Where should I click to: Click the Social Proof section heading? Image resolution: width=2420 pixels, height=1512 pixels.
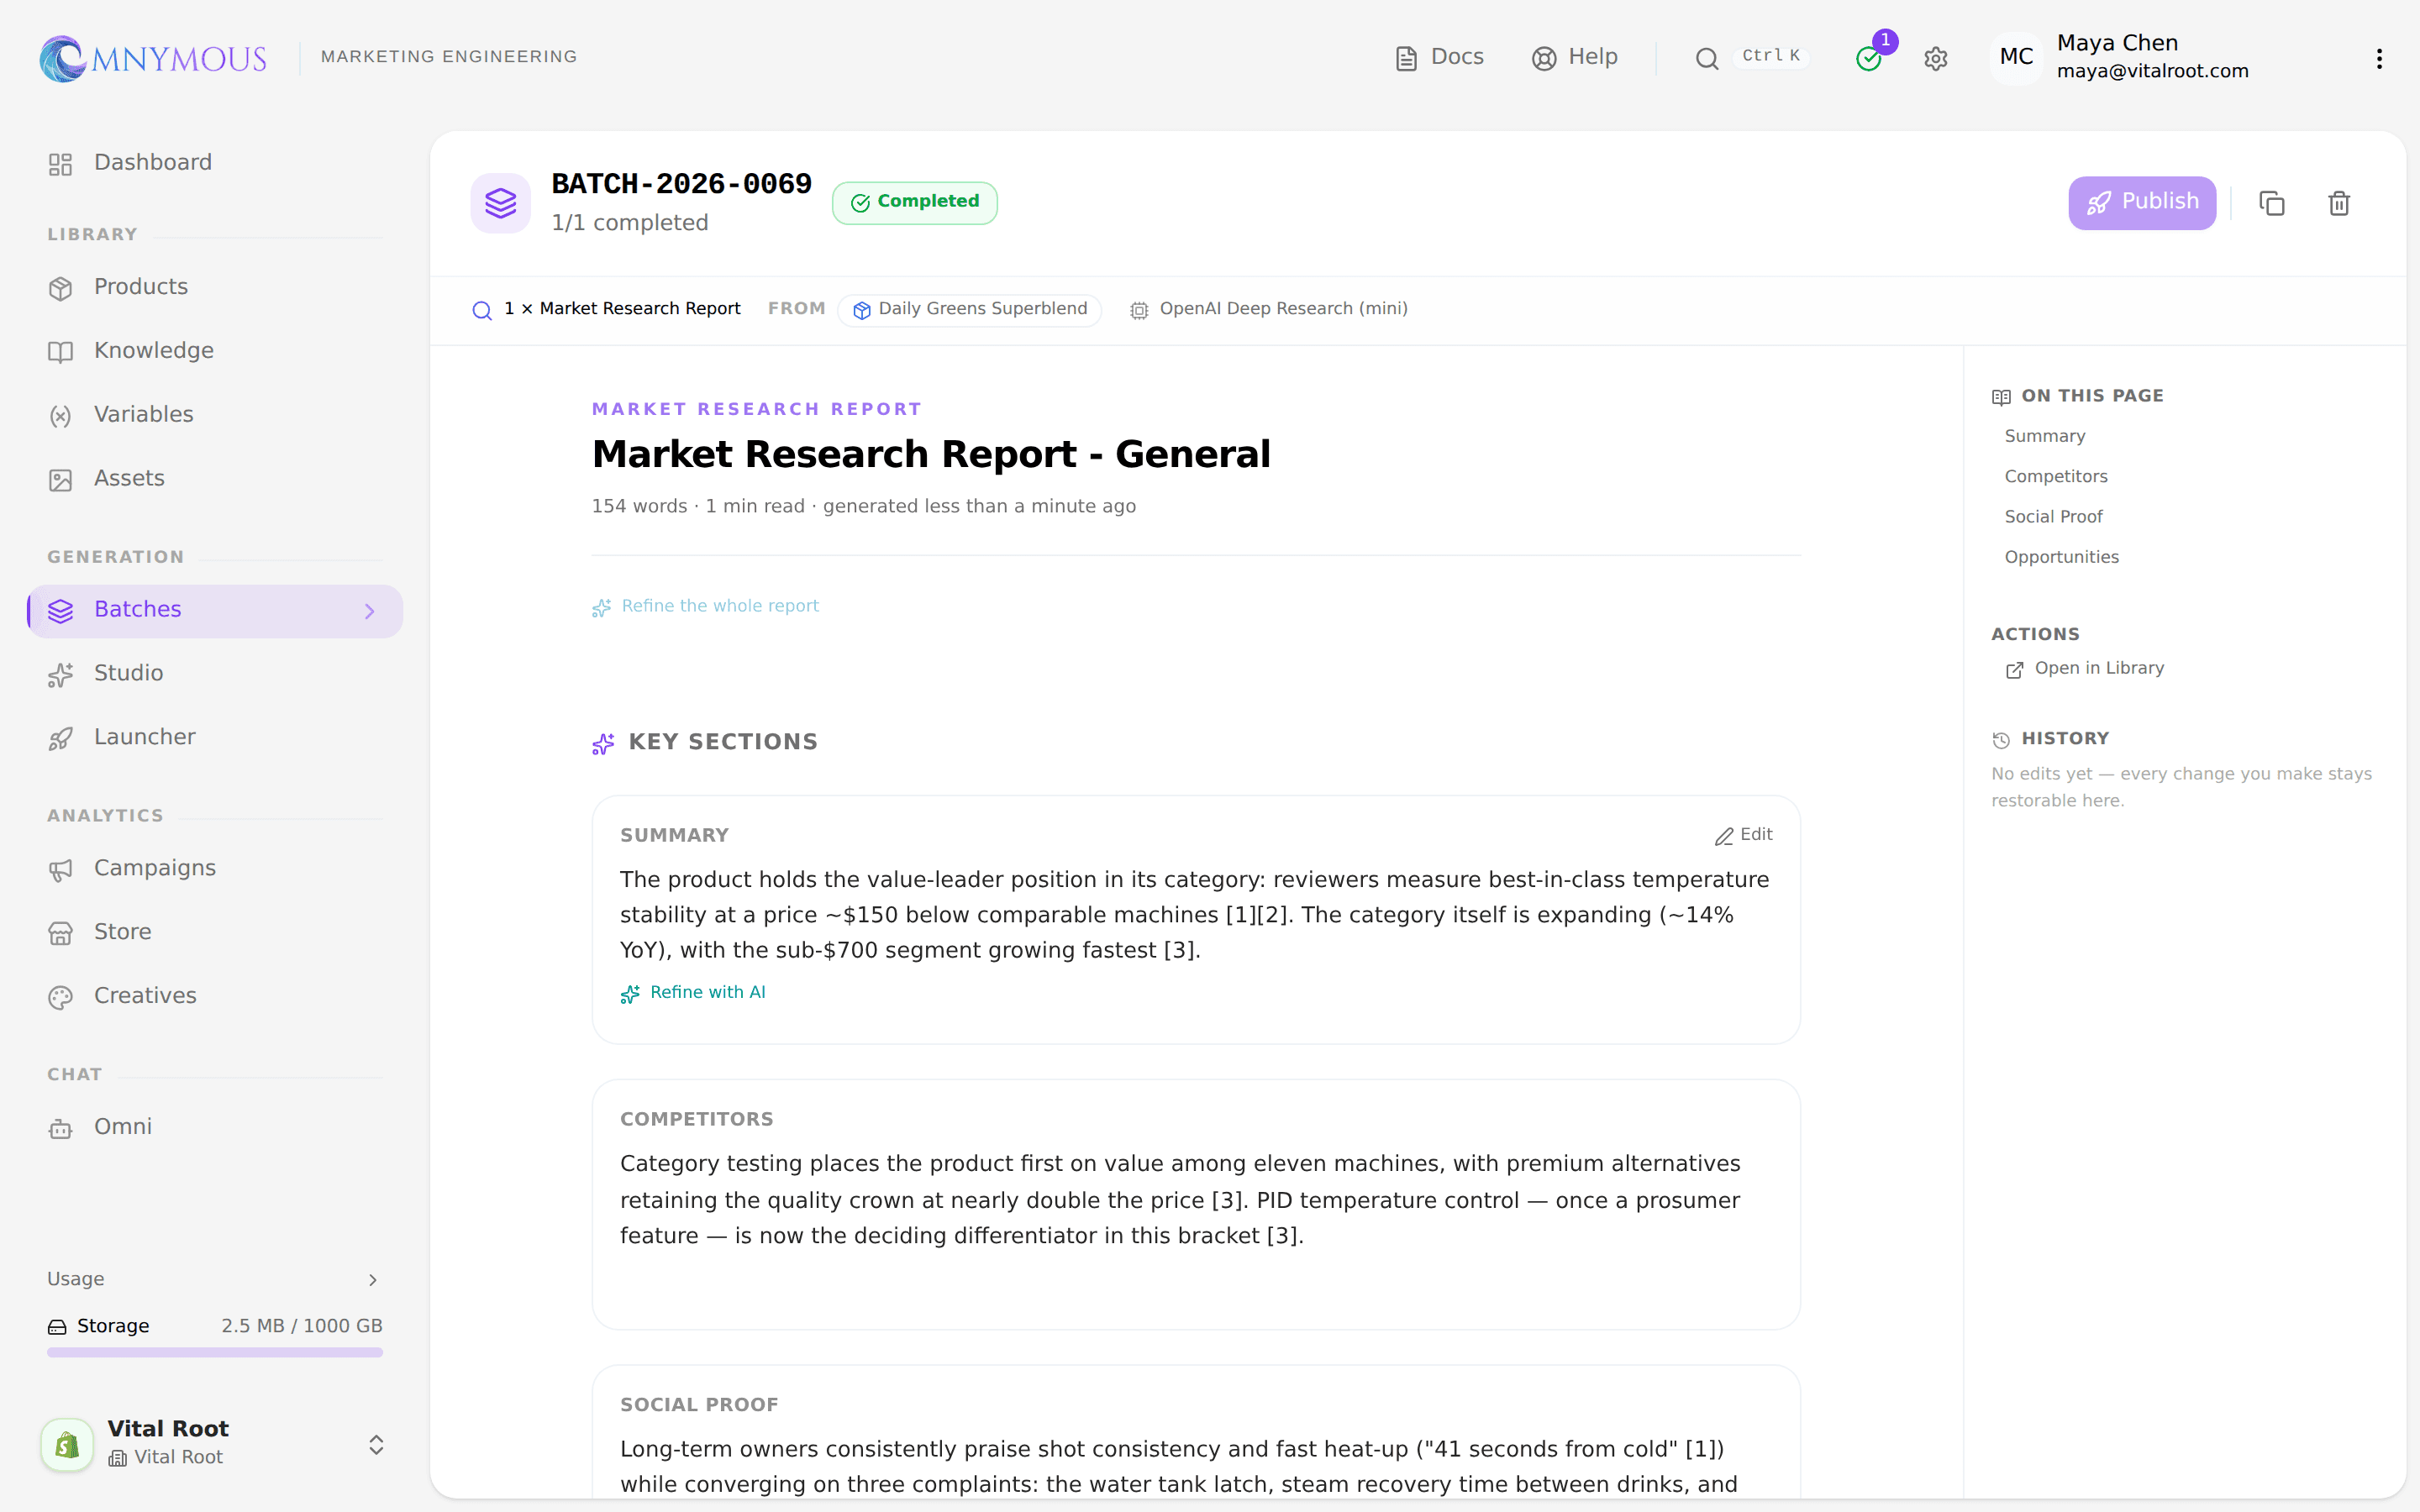pyautogui.click(x=699, y=1405)
